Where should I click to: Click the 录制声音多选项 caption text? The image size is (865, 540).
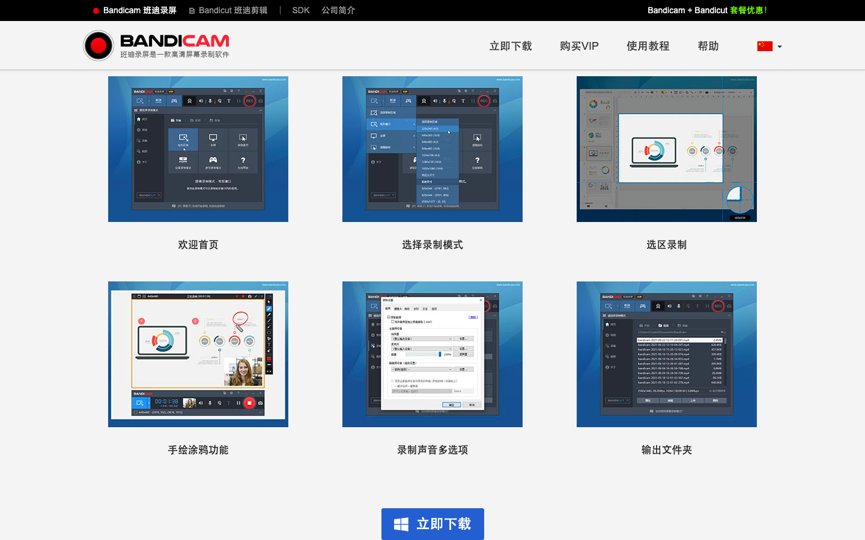pyautogui.click(x=432, y=450)
